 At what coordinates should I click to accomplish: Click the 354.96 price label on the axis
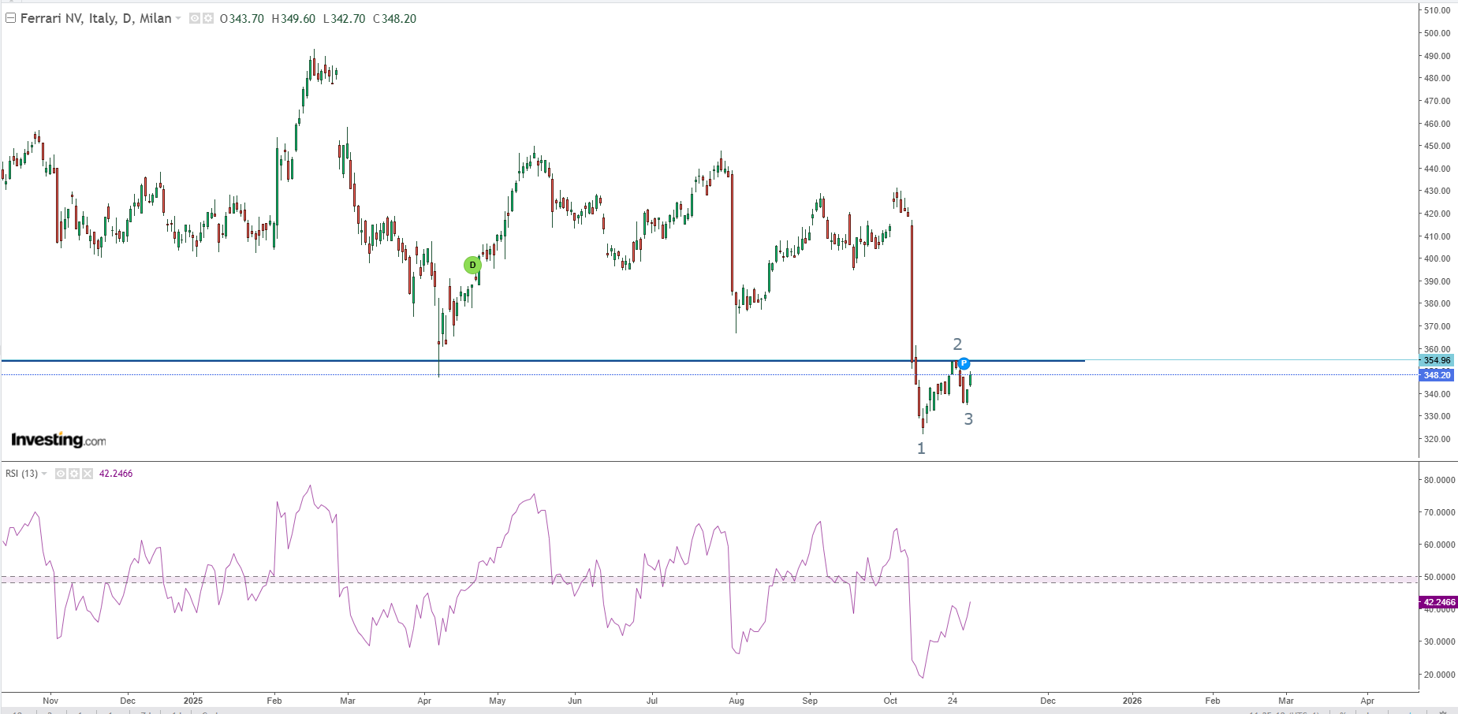pyautogui.click(x=1437, y=360)
